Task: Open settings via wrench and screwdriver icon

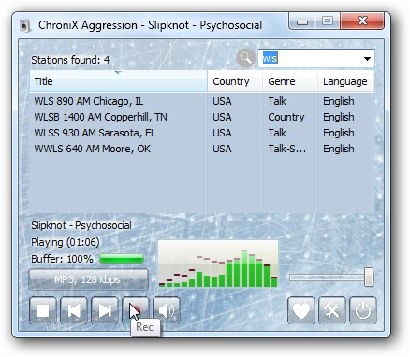Action: point(332,310)
